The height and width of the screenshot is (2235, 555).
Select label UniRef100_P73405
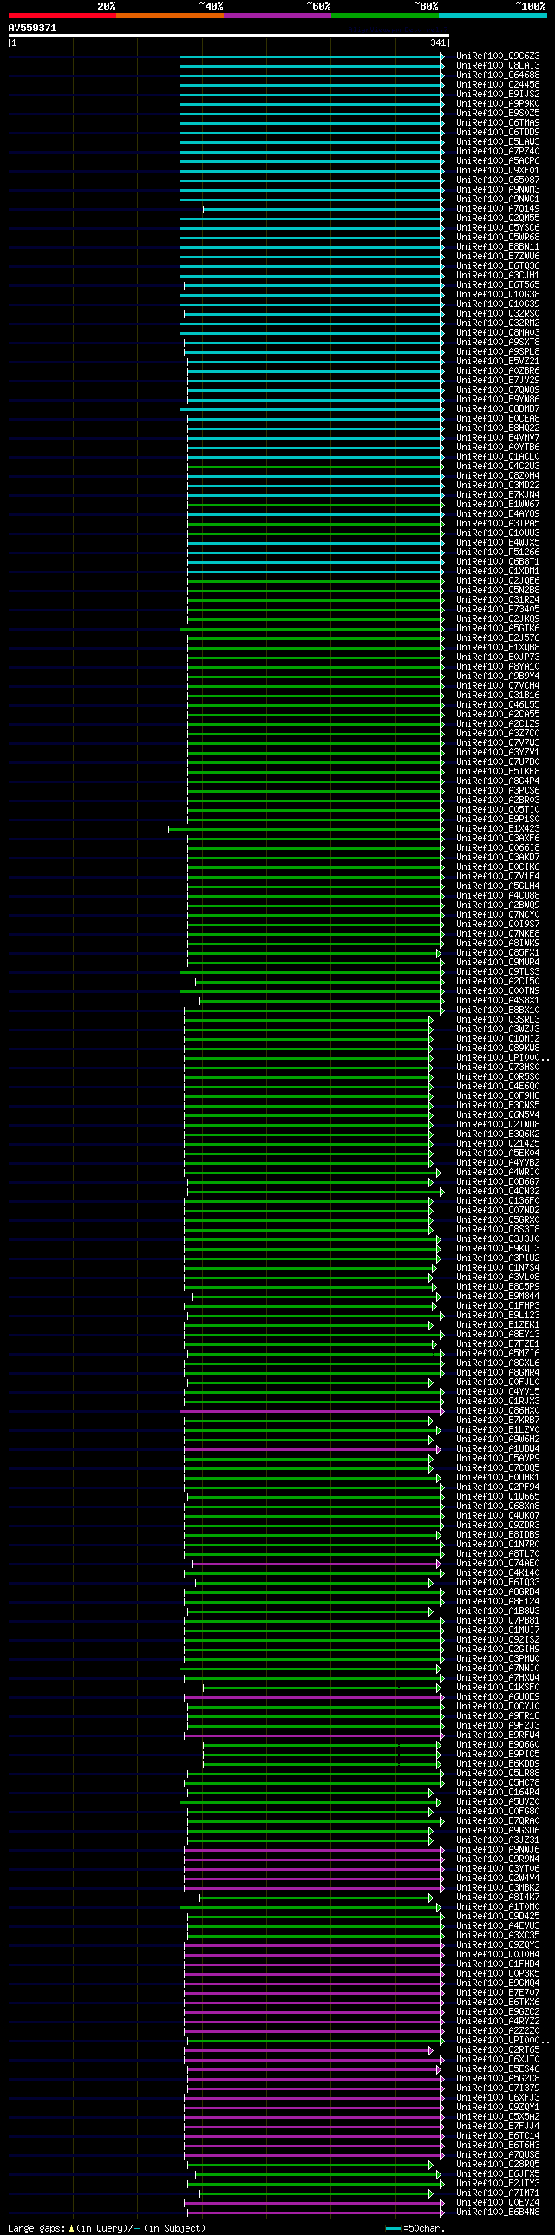tap(498, 610)
